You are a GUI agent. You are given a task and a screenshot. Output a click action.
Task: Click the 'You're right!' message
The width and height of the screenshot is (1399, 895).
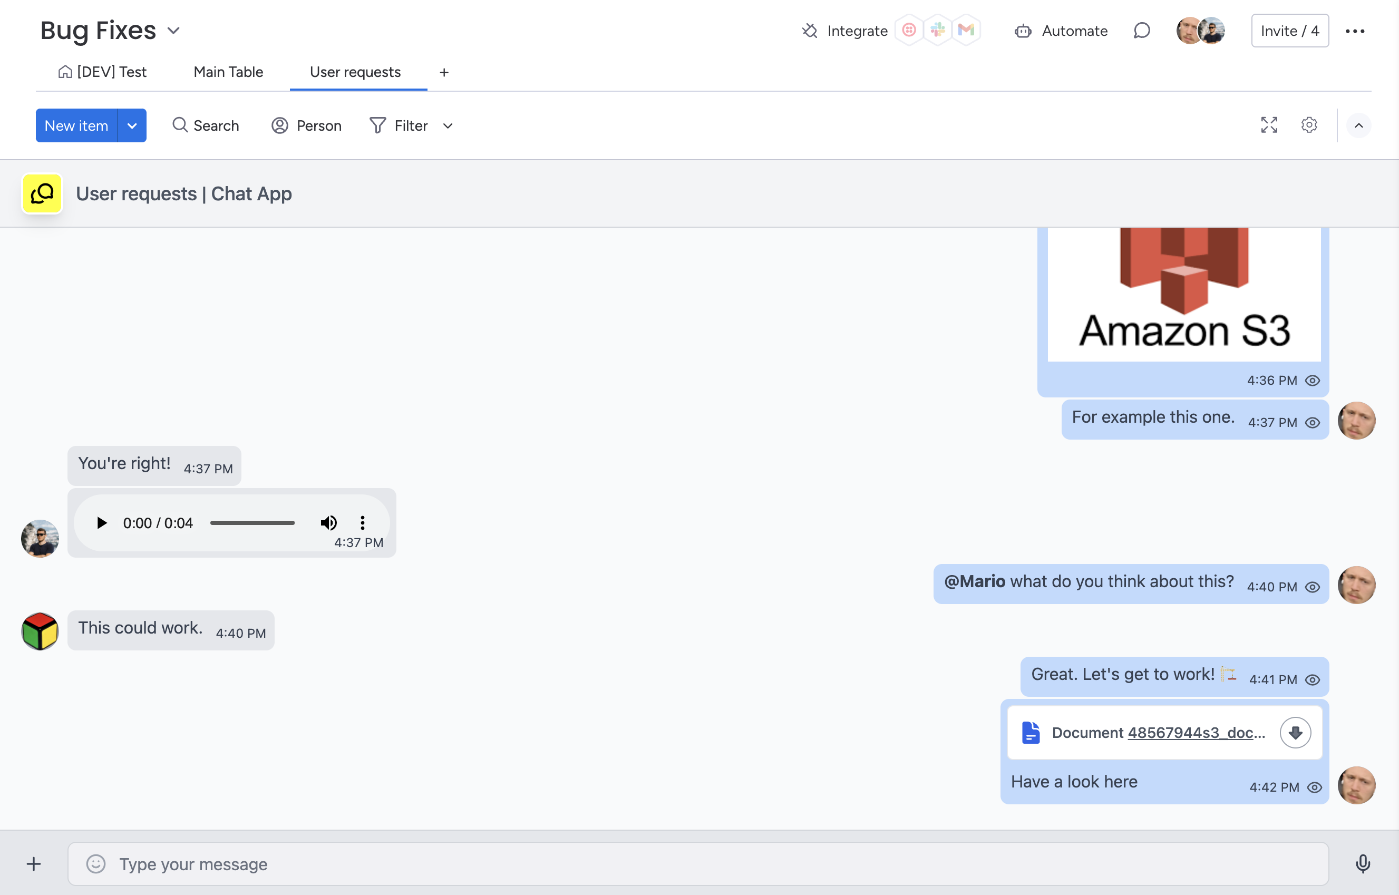tap(154, 466)
